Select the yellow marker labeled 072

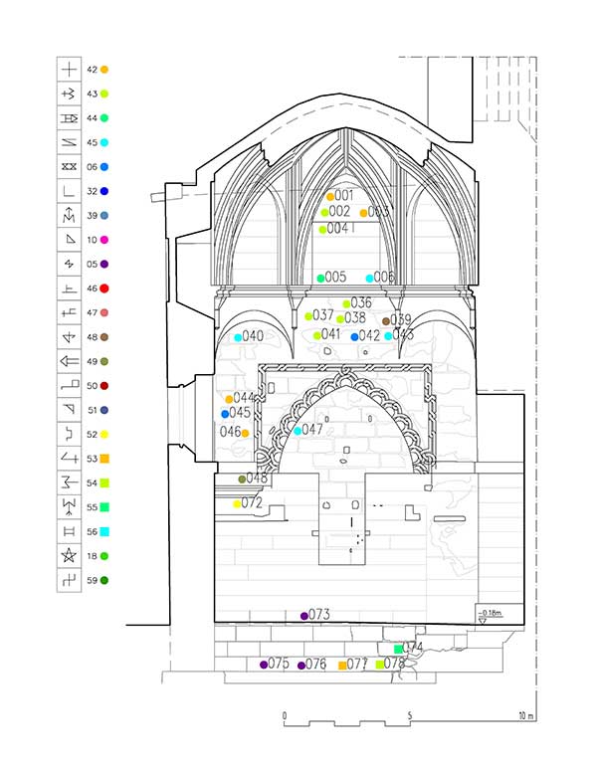pos(237,503)
